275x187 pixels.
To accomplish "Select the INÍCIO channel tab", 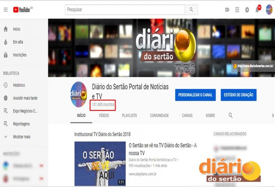I will pyautogui.click(x=81, y=116).
